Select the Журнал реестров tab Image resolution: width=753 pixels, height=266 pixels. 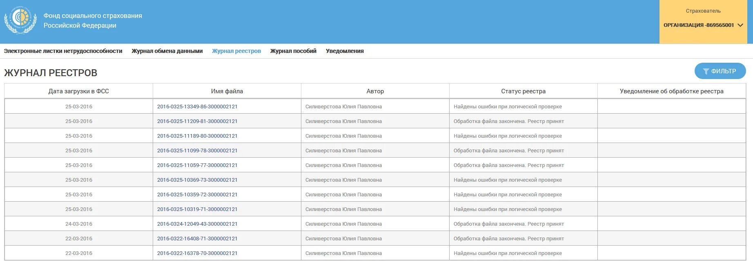[x=236, y=51]
